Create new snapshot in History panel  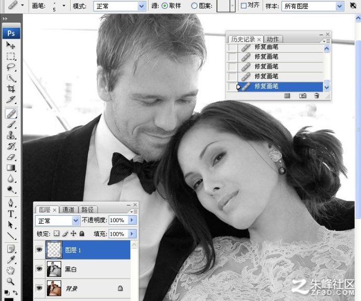[x=302, y=96]
